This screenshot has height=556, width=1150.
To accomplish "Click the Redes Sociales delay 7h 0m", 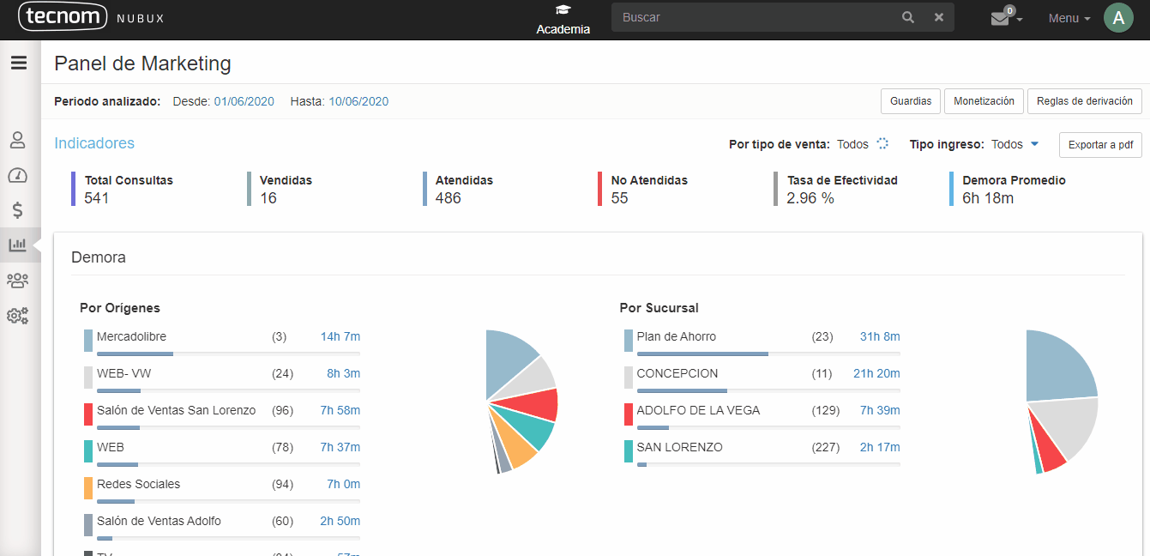I will 344,484.
